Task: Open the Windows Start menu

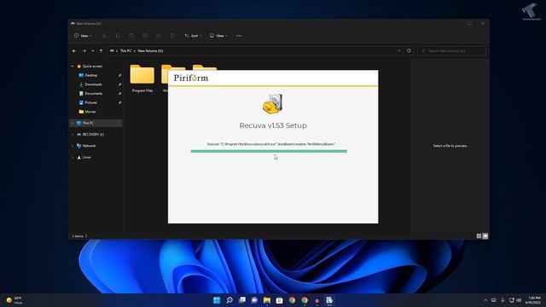Action: coord(217,300)
